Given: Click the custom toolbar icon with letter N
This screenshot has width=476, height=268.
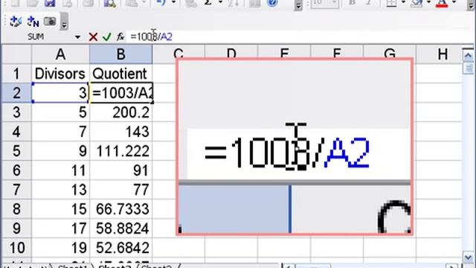Looking at the screenshot, I should tap(33, 22).
